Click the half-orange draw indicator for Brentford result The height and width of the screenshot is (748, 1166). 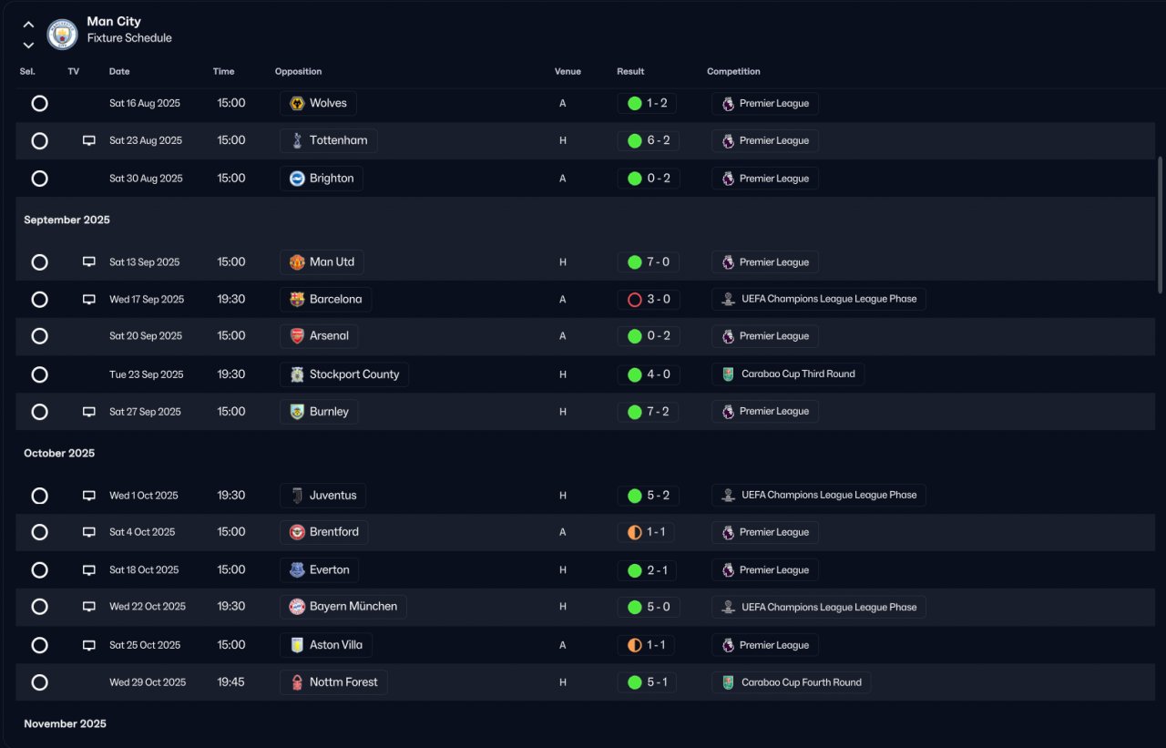pyautogui.click(x=635, y=532)
